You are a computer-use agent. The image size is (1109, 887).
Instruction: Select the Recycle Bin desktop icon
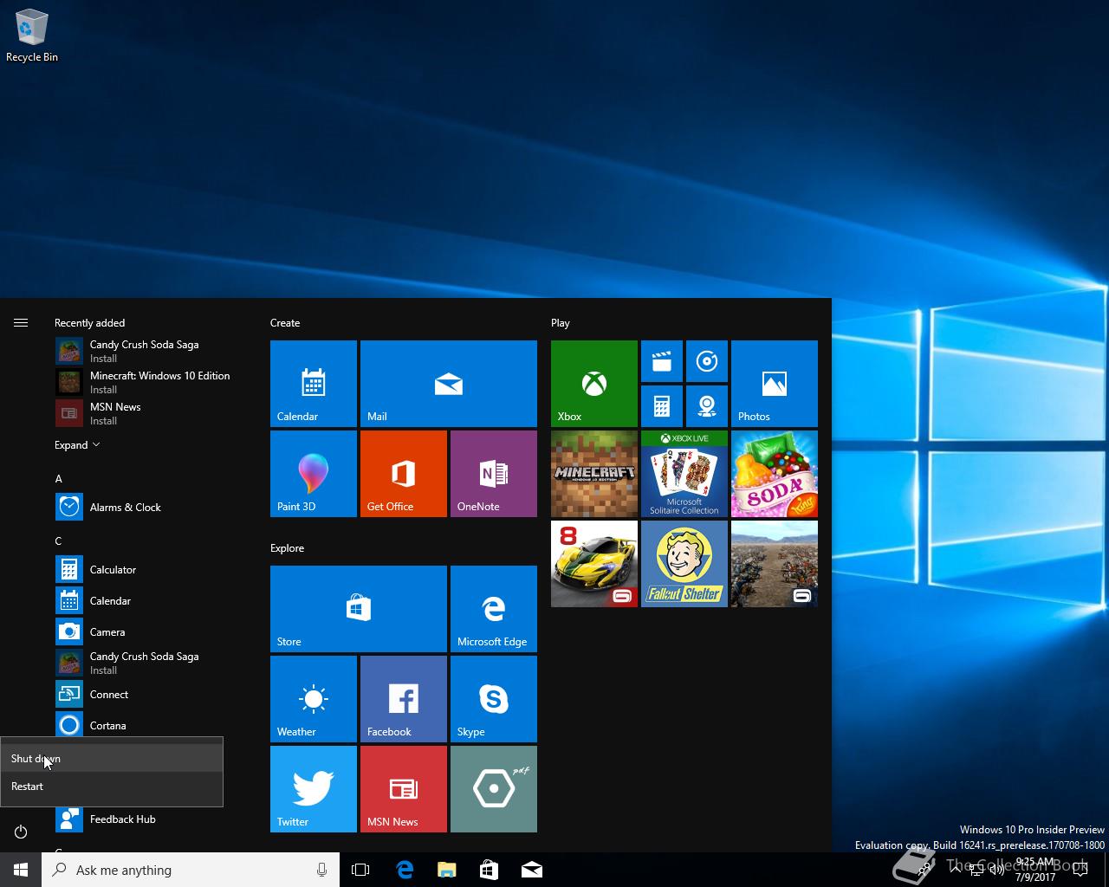pos(32,36)
